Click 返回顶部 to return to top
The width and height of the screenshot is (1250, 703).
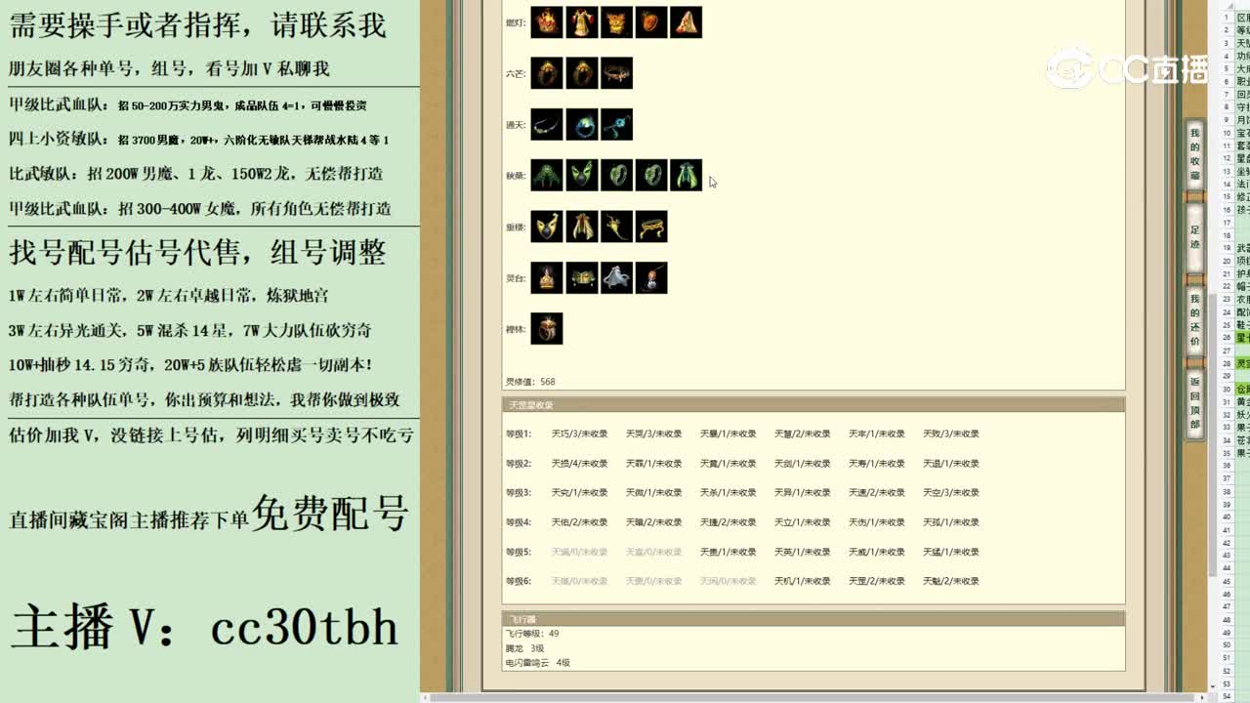tap(1194, 402)
